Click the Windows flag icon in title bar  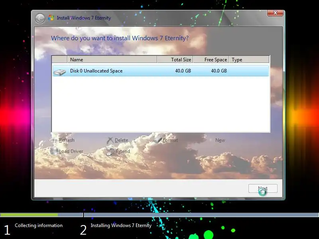[x=51, y=18]
